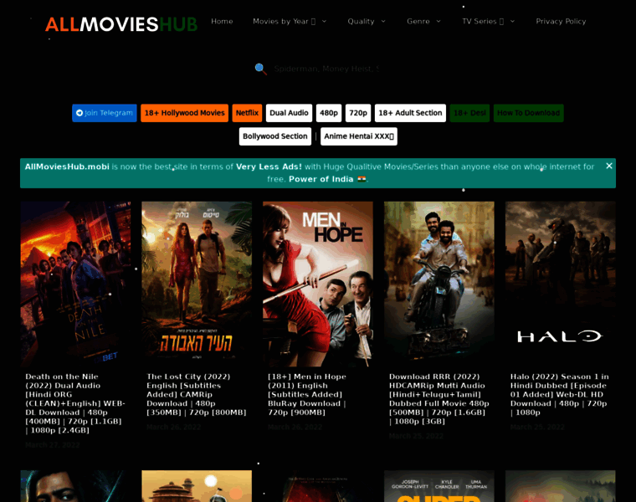The width and height of the screenshot is (636, 502).
Task: Expand the TV Series chevron
Action: 512,21
